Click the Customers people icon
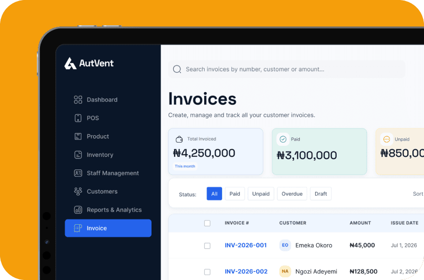 (x=78, y=192)
